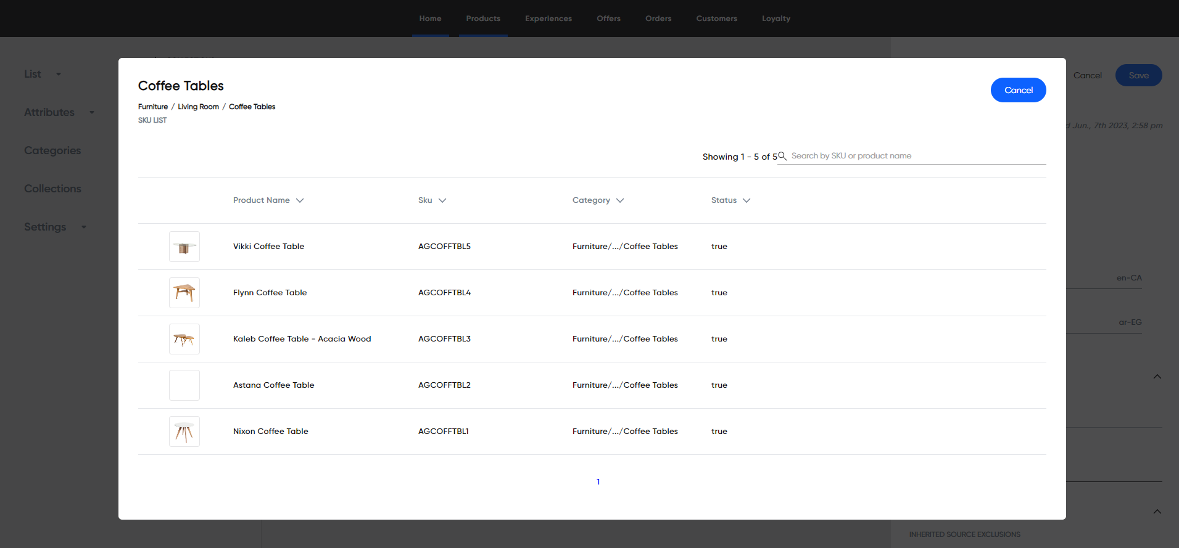Go to pagination page 1

(x=598, y=482)
